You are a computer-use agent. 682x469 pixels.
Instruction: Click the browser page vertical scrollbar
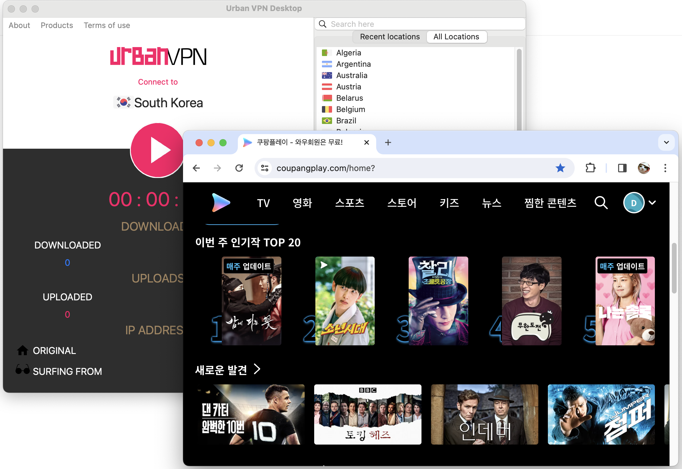click(674, 268)
